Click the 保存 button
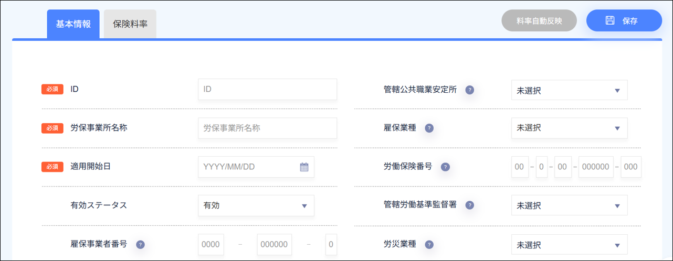This screenshot has height=261, width=673. [x=624, y=21]
